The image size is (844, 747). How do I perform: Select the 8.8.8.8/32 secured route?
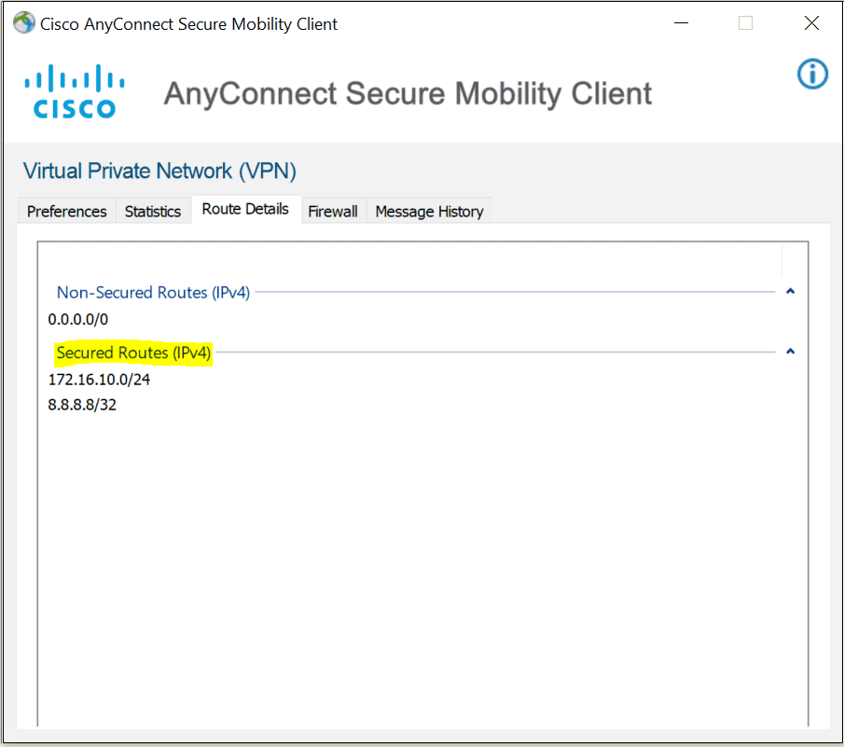click(82, 405)
